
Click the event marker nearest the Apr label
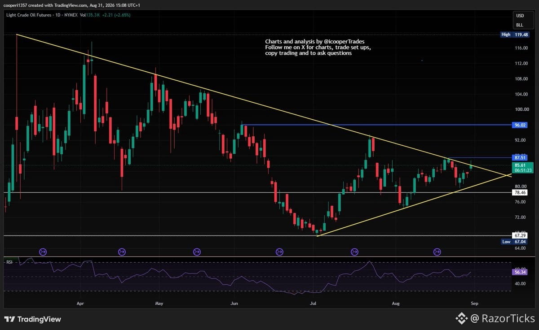(x=43, y=252)
